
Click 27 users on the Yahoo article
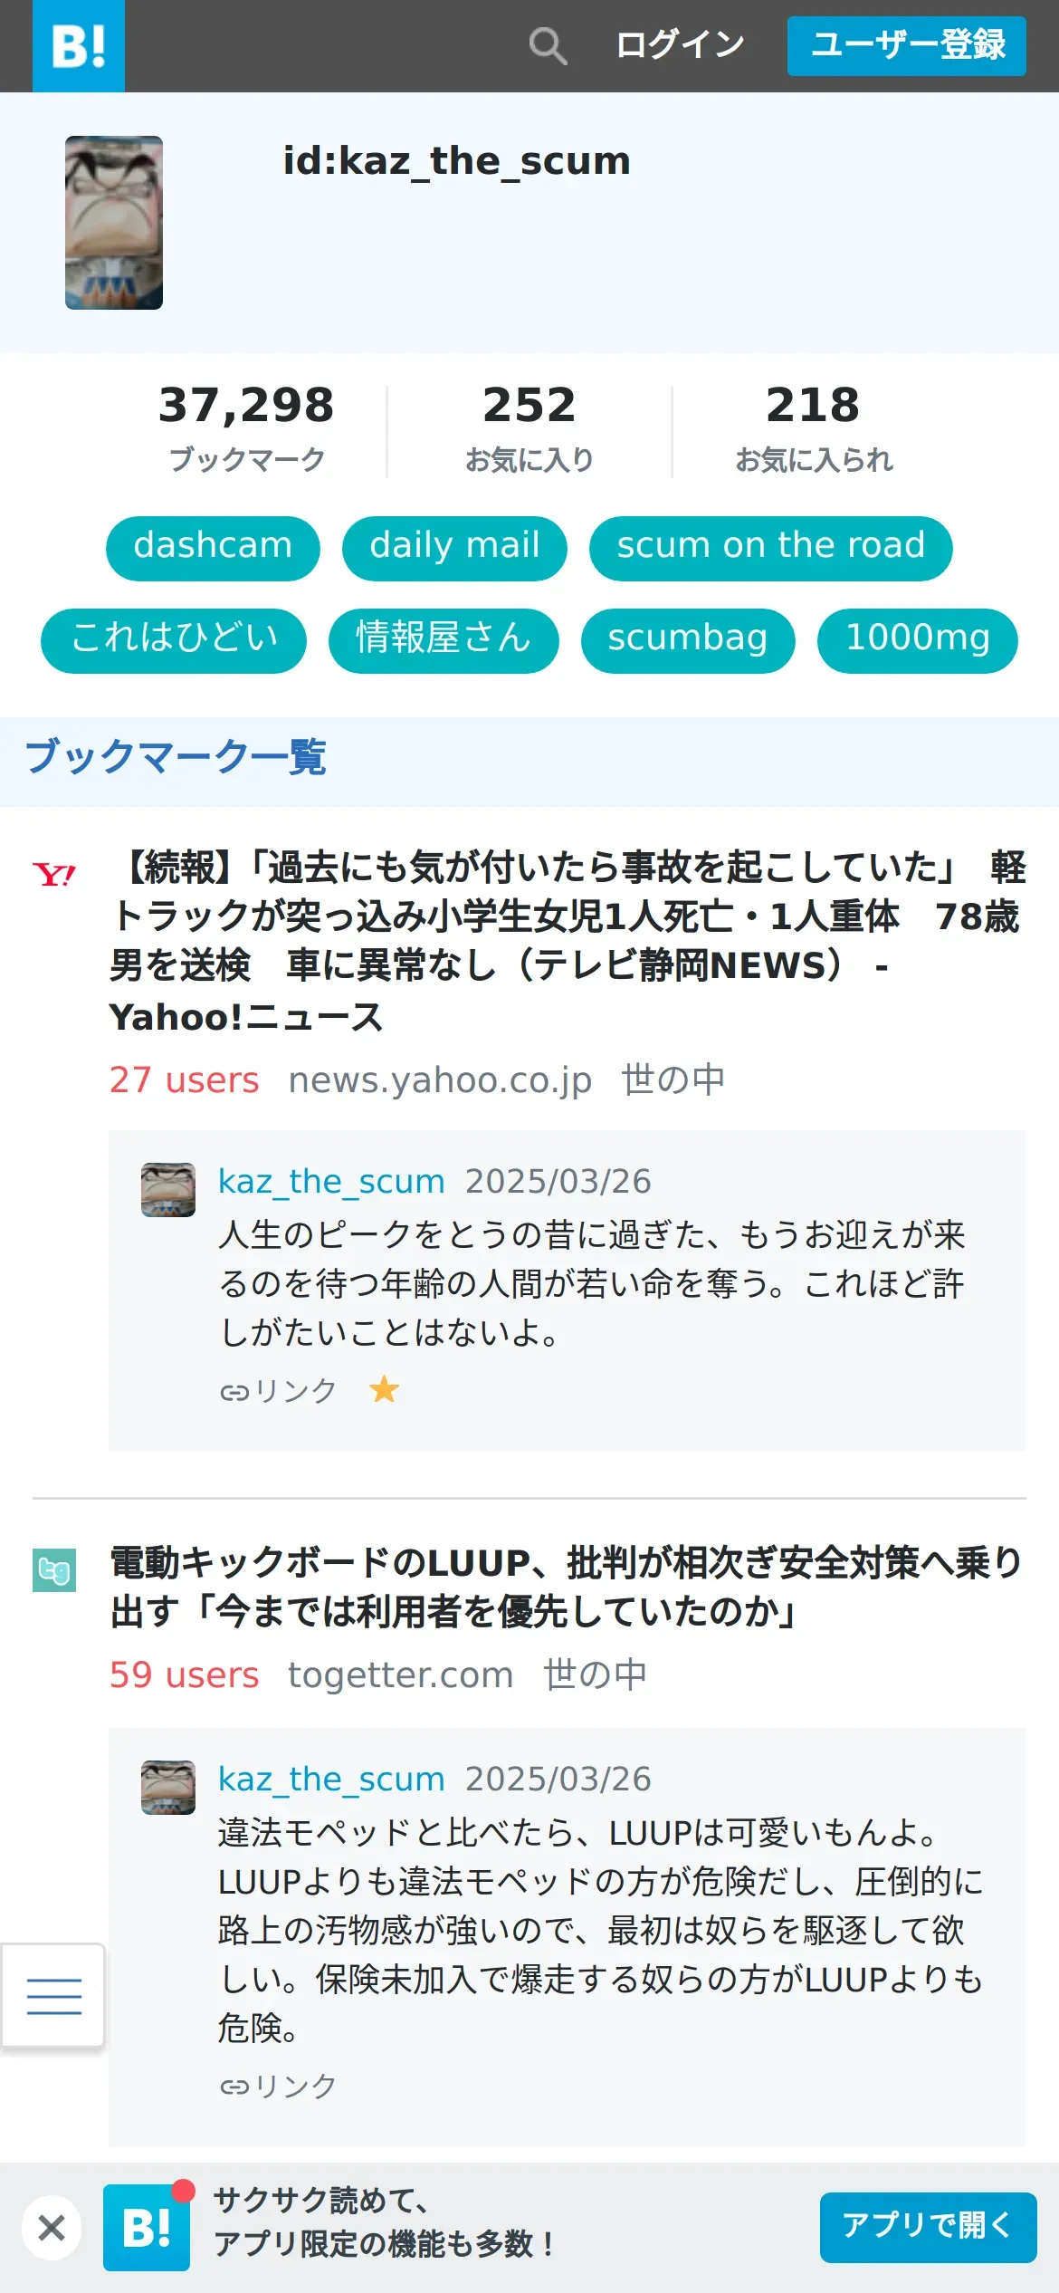click(x=185, y=1079)
